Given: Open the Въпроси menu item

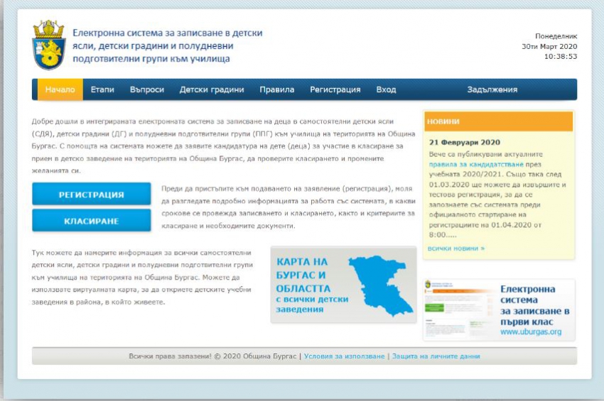Looking at the screenshot, I should click(x=147, y=89).
